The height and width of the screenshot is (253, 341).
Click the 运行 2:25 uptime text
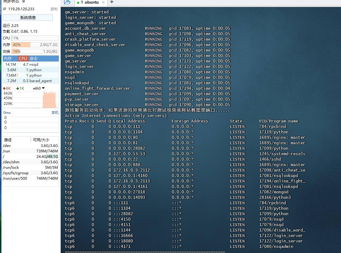pyautogui.click(x=11, y=26)
